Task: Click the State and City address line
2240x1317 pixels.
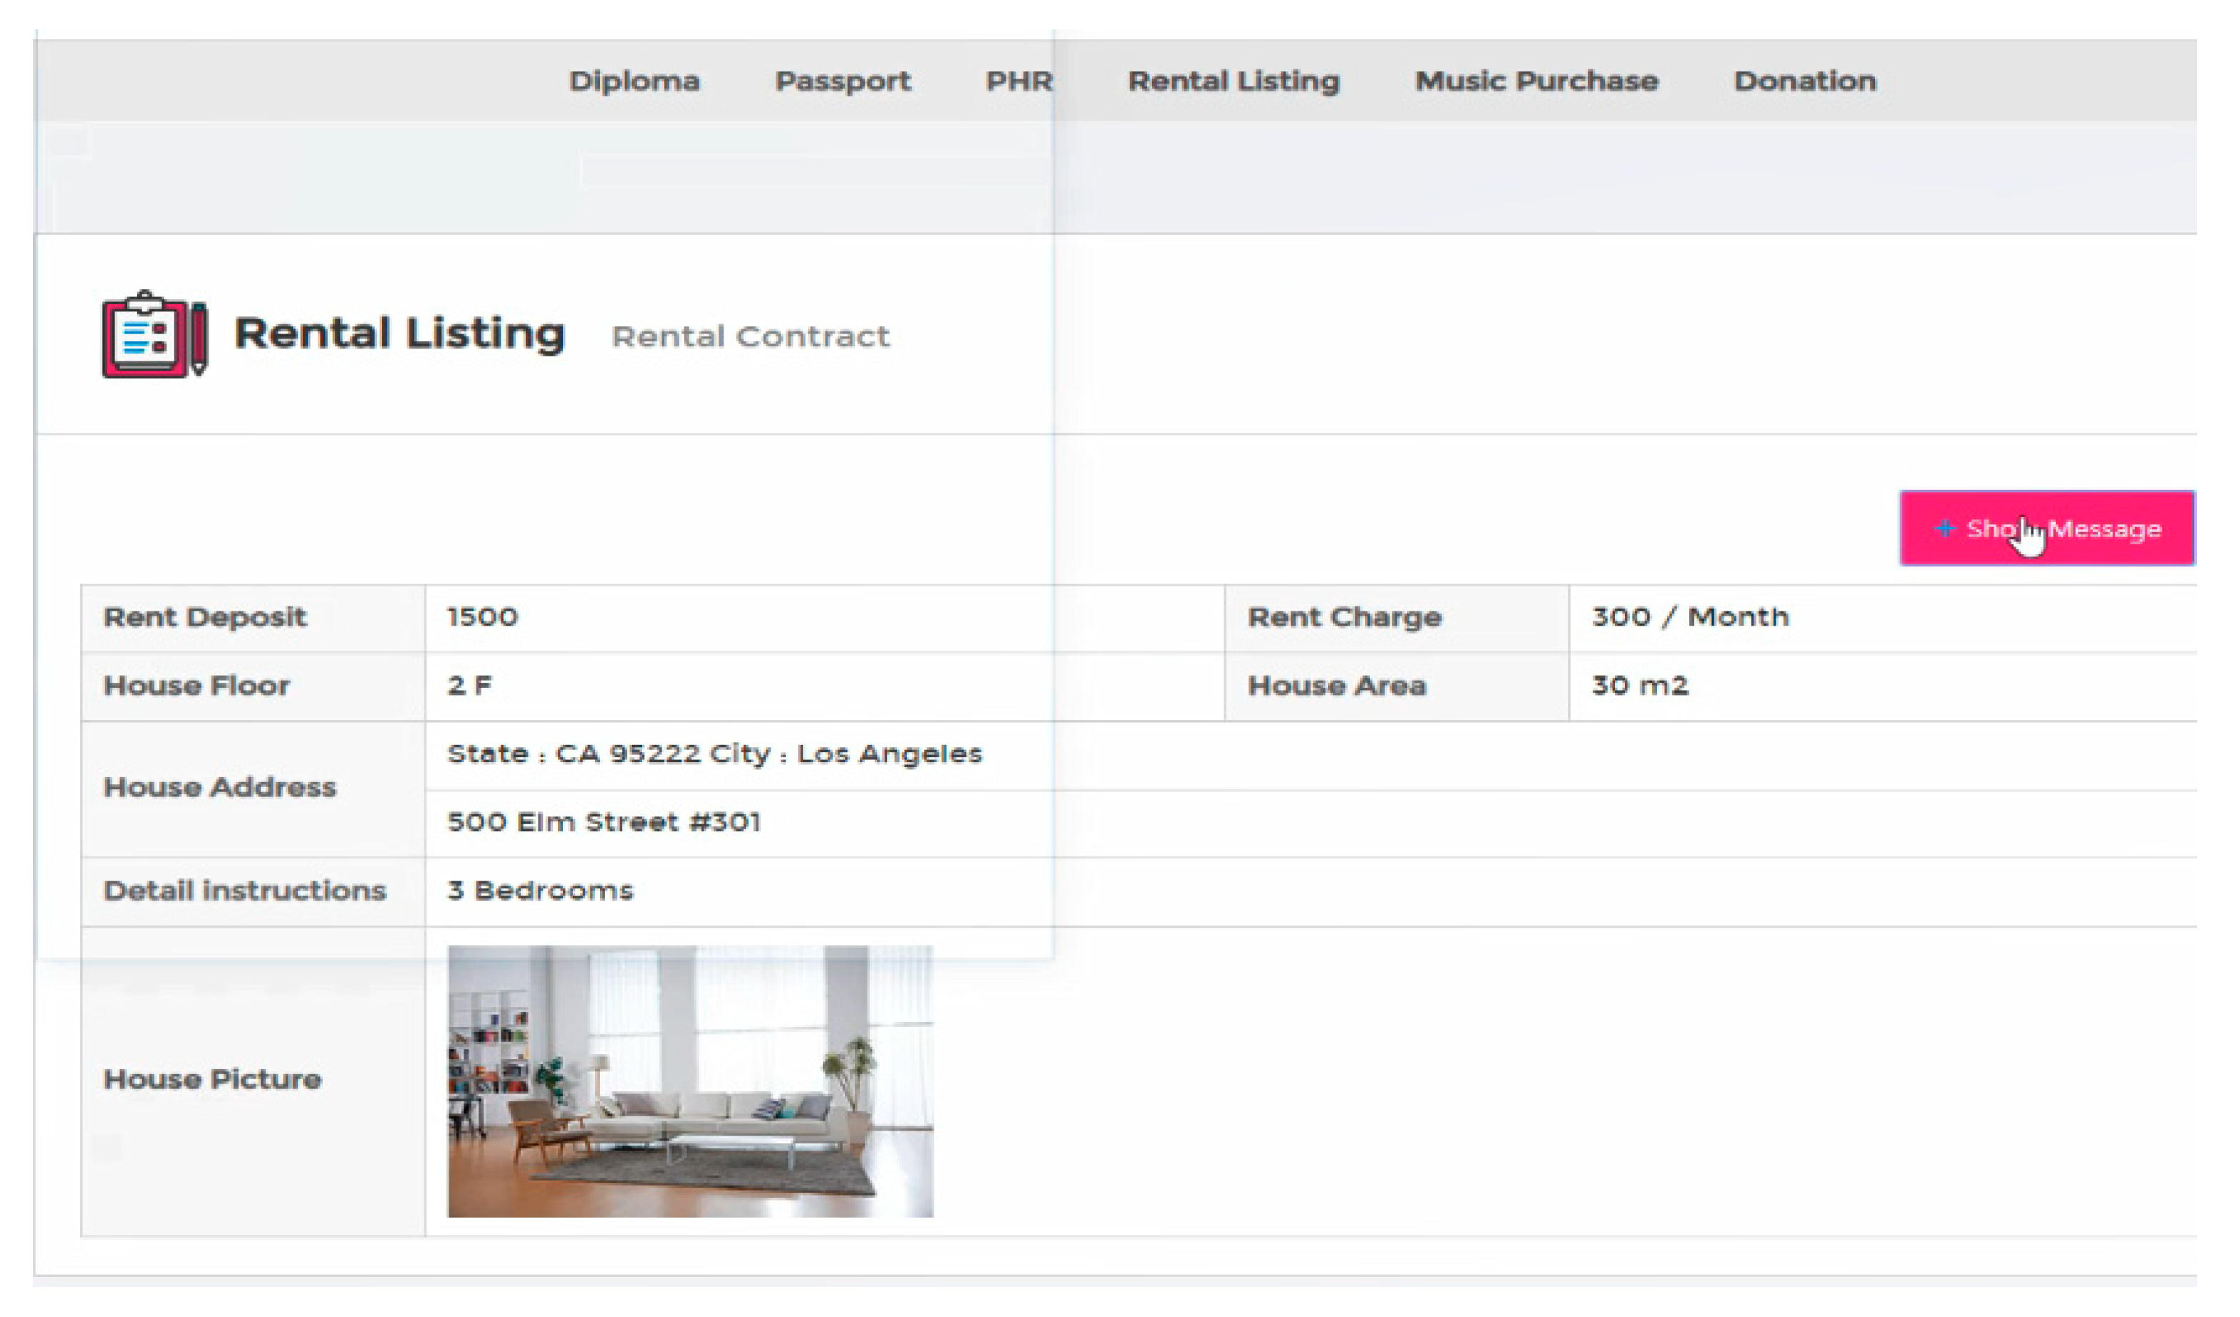Action: coord(715,753)
